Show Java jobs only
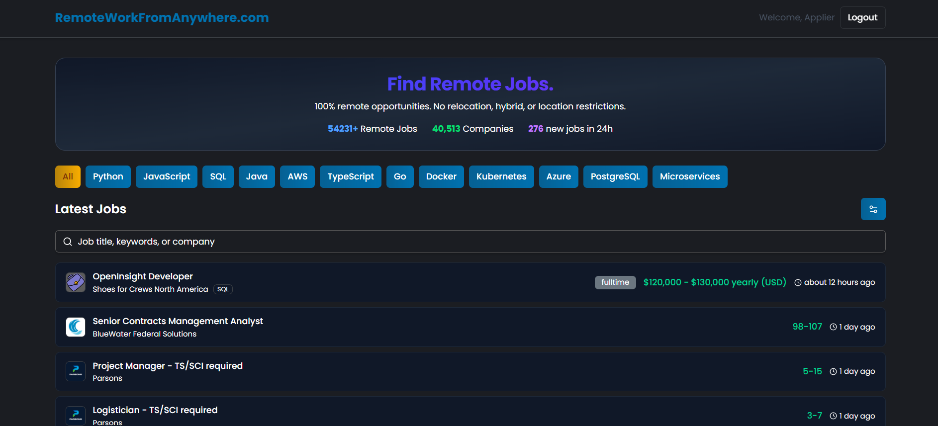This screenshot has width=938, height=426. click(257, 176)
